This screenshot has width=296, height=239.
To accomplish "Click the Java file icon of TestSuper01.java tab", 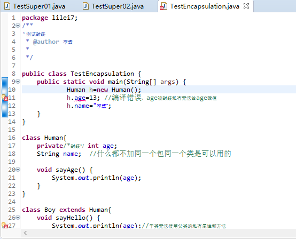I will pos(7,6).
